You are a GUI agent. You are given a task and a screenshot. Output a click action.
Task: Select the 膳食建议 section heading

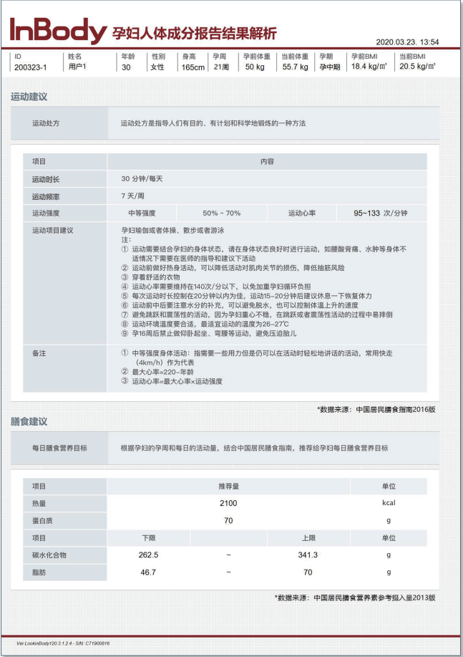[x=29, y=421]
